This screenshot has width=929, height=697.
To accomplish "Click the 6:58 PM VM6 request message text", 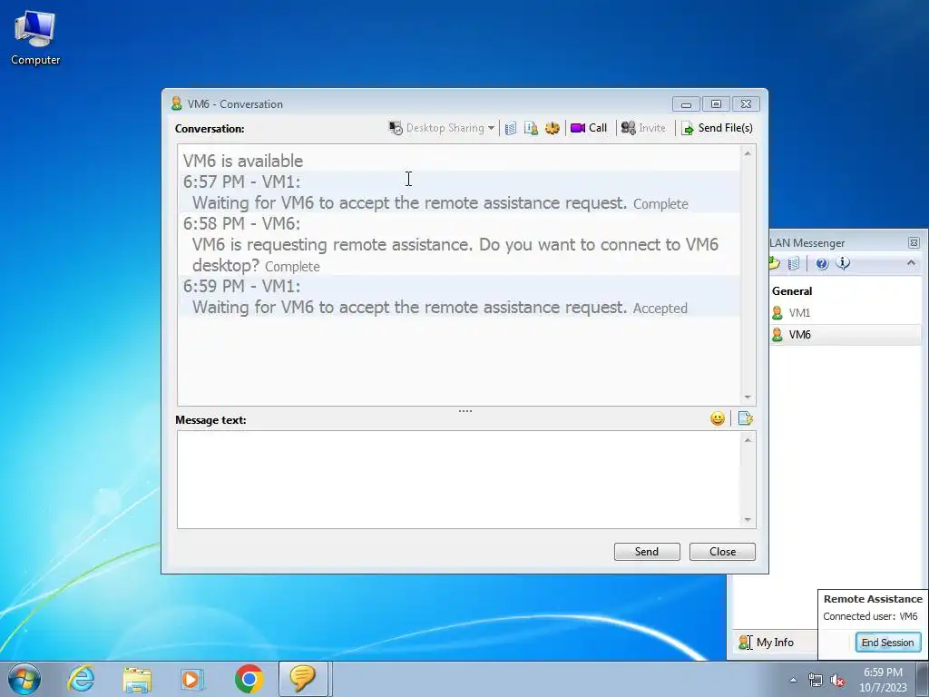I will tap(455, 255).
